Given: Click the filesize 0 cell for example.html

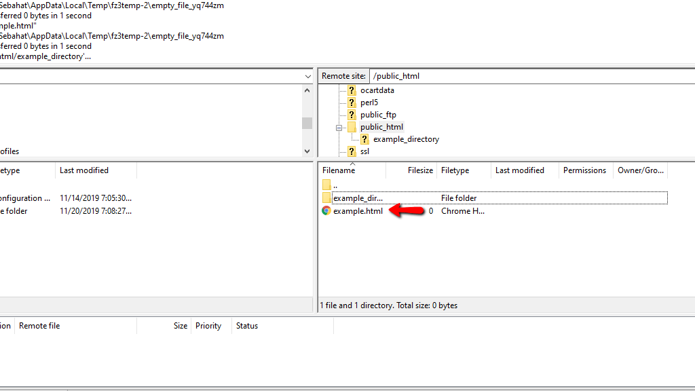Looking at the screenshot, I should [x=430, y=211].
